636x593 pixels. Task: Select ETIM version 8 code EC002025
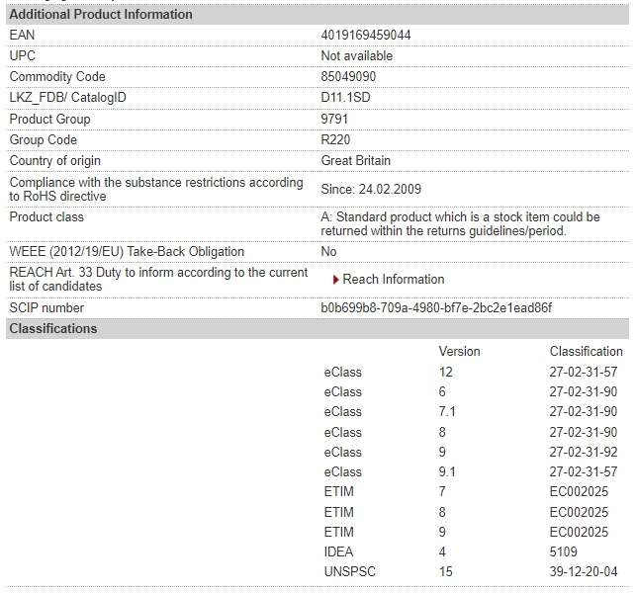pos(579,513)
